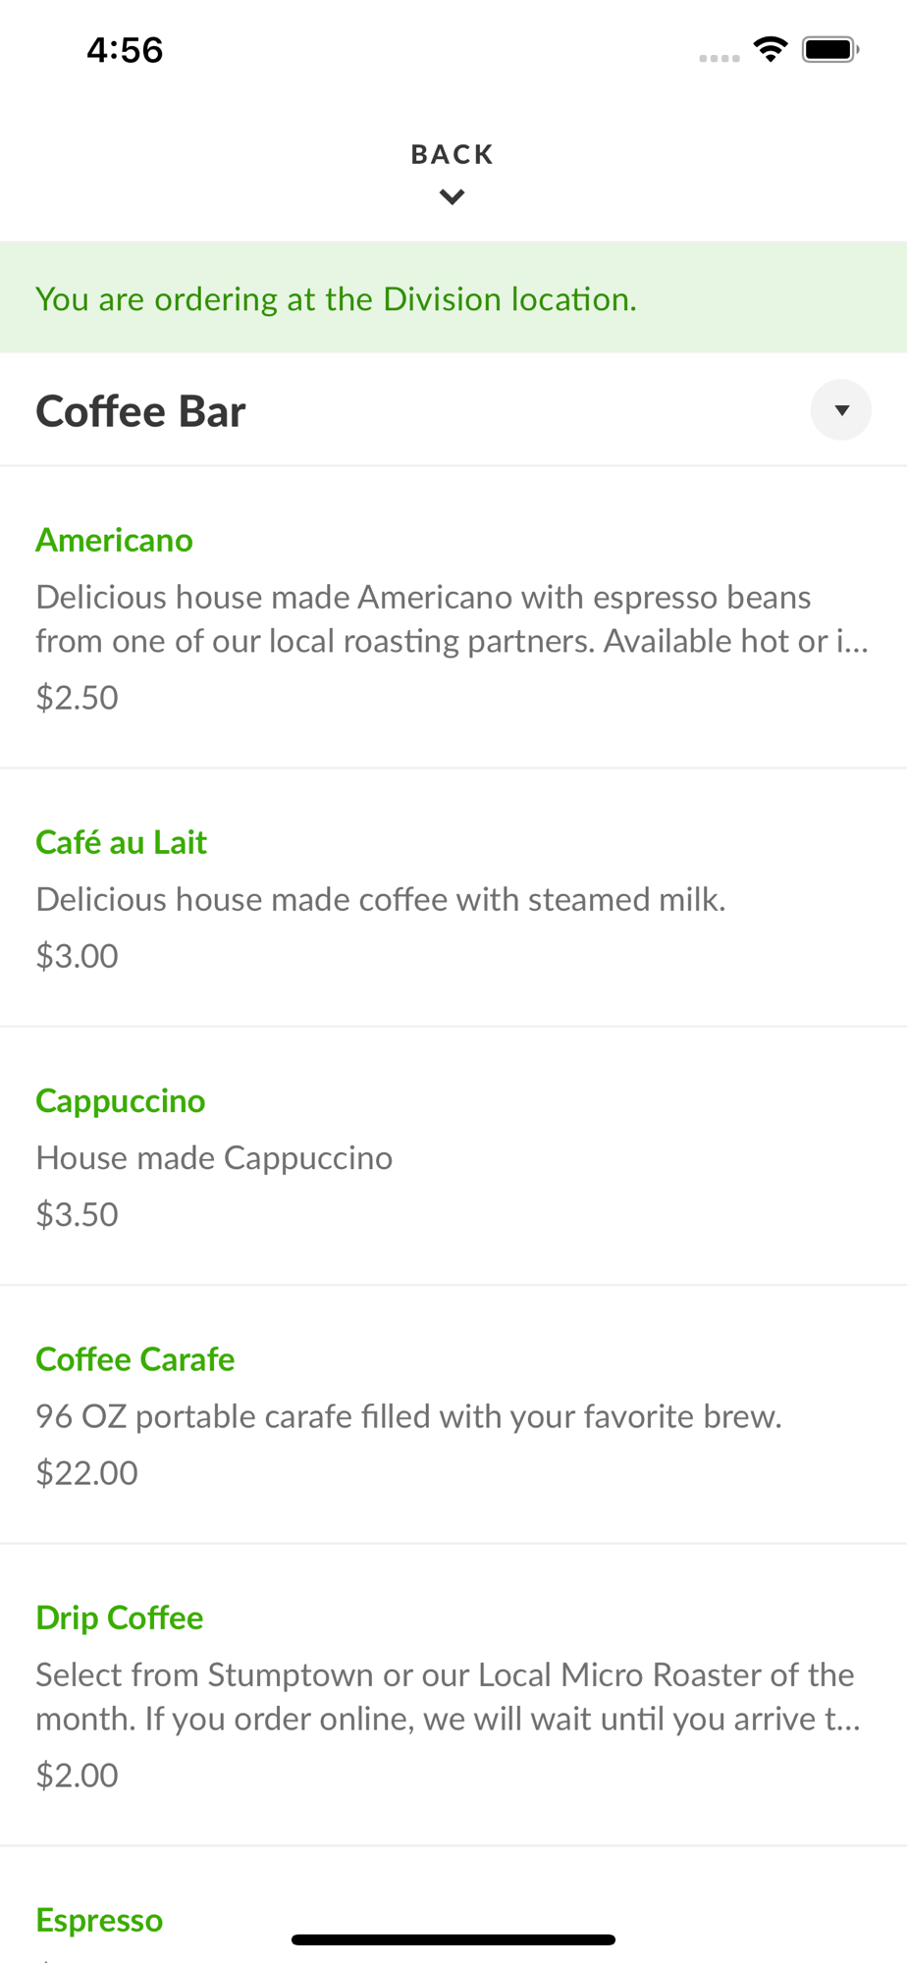
Task: Tap the Americano description text
Action: coord(452,618)
